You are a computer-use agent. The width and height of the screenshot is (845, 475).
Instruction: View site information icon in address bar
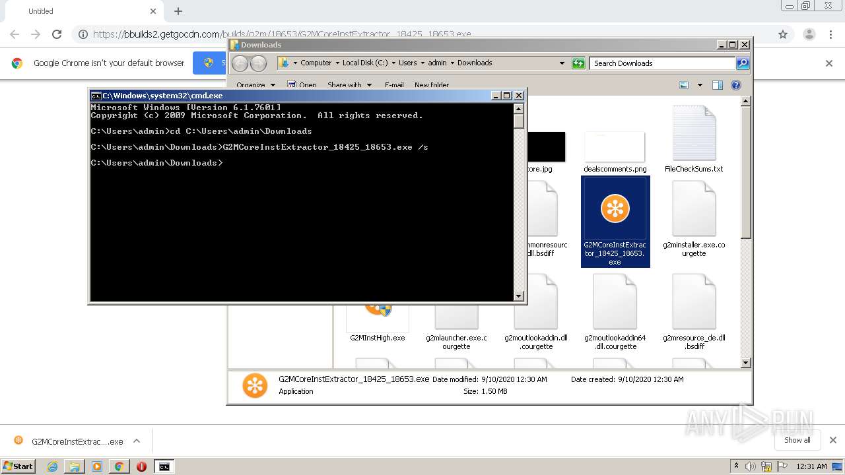83,34
